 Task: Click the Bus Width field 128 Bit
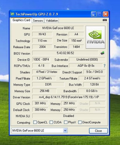pyautogui.click(x=94, y=84)
